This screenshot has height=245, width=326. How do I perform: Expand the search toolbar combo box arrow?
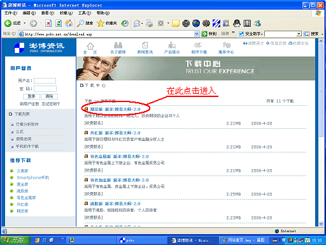[299, 34]
